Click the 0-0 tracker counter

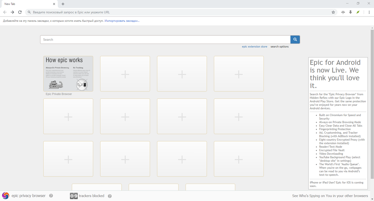pos(74,196)
